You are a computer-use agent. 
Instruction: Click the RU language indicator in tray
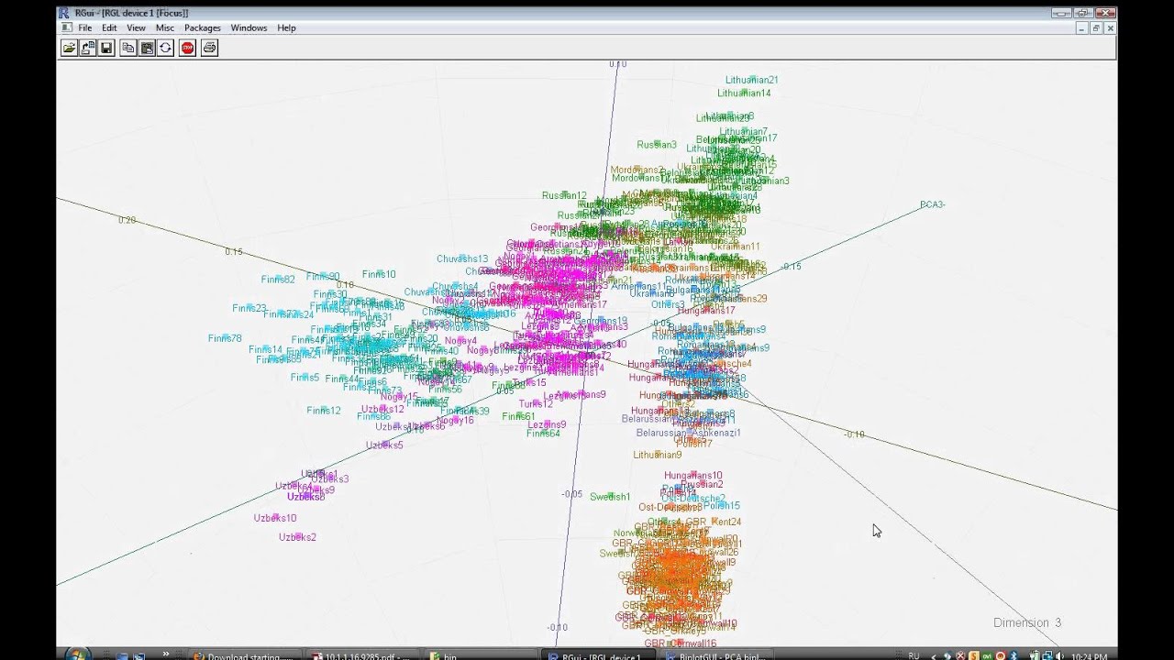pyautogui.click(x=914, y=655)
